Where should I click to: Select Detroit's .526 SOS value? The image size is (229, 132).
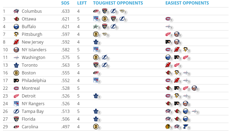point(66,96)
